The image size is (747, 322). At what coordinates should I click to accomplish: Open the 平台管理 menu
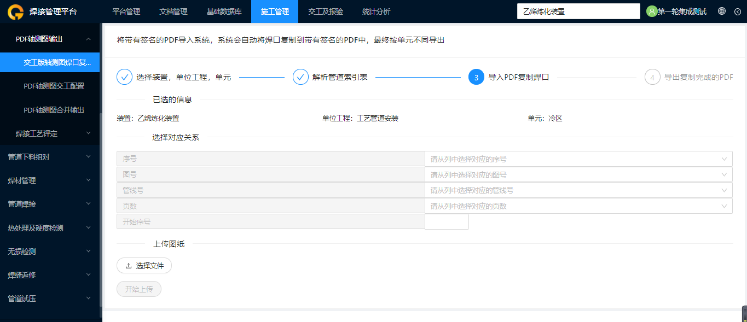pos(126,11)
